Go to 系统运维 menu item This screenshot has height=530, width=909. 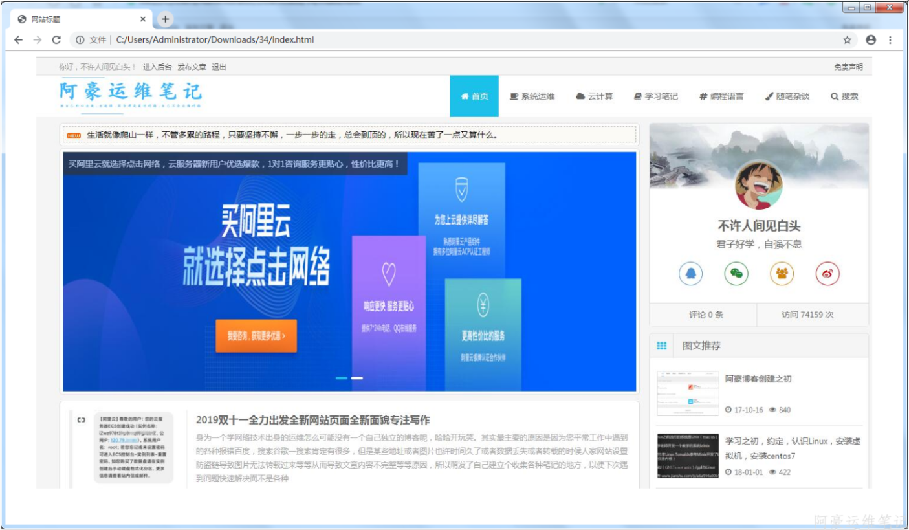pyautogui.click(x=532, y=96)
